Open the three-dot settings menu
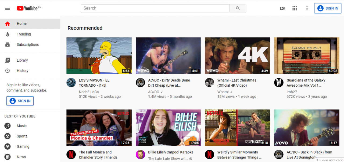The height and width of the screenshot is (162, 344). tap(307, 8)
